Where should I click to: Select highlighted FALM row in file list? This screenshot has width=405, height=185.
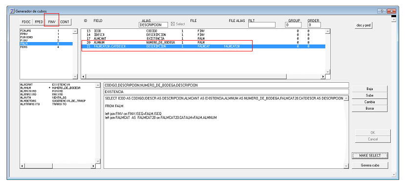click(46, 44)
